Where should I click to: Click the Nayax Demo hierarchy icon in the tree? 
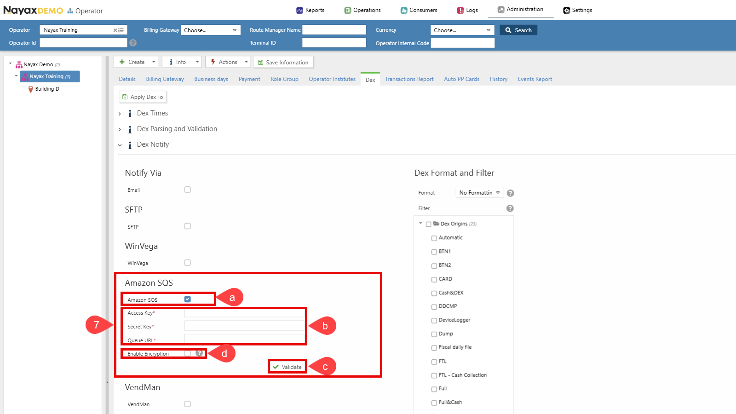pos(19,64)
